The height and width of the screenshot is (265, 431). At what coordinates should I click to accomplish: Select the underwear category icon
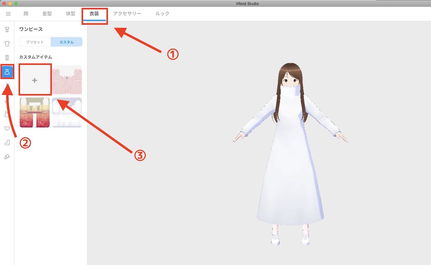tap(7, 129)
